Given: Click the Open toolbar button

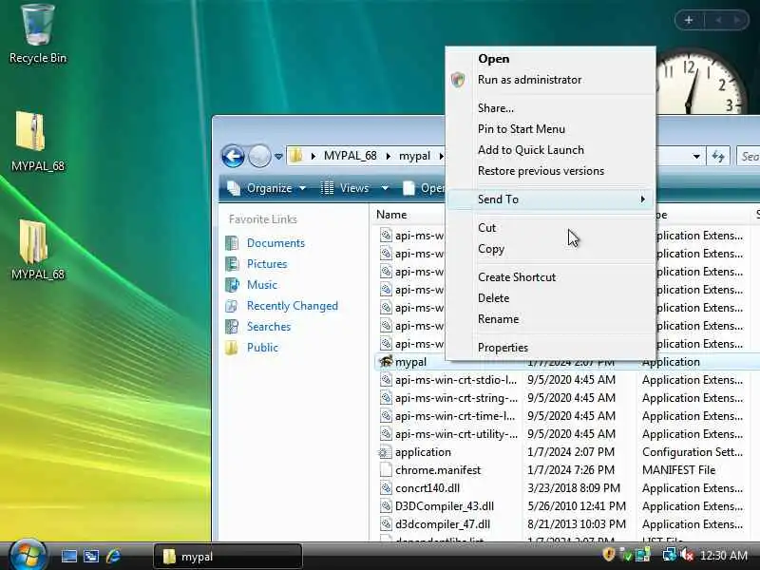Looking at the screenshot, I should pyautogui.click(x=423, y=188).
